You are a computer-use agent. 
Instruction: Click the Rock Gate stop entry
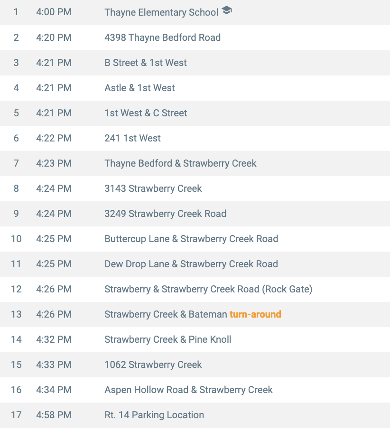208,289
